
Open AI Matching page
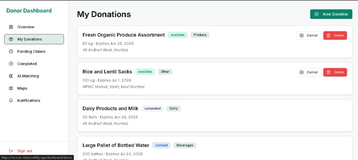coord(34,76)
